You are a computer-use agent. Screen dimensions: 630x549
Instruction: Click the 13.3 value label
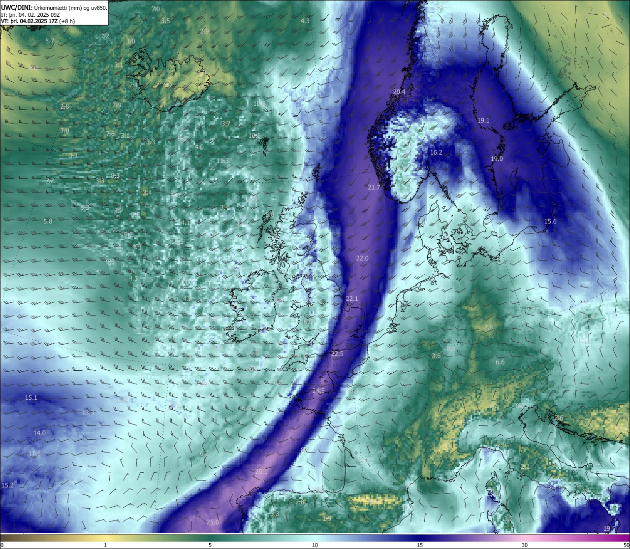89,413
